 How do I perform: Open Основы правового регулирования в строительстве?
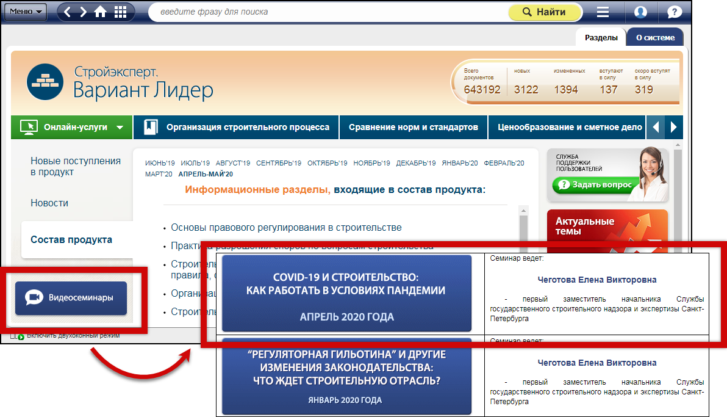point(286,228)
